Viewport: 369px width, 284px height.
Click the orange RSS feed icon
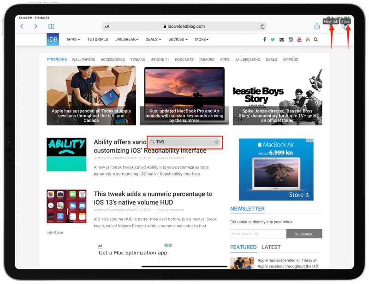click(308, 40)
